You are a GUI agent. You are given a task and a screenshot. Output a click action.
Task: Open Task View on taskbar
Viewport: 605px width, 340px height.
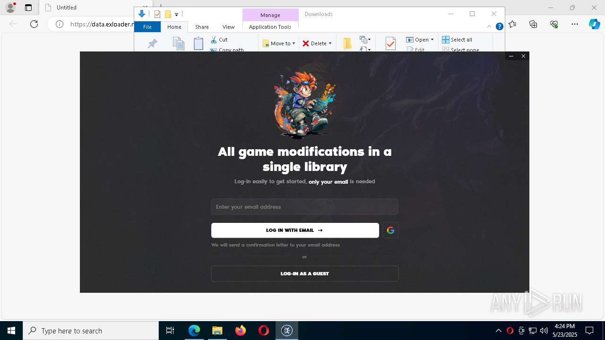coord(170,331)
